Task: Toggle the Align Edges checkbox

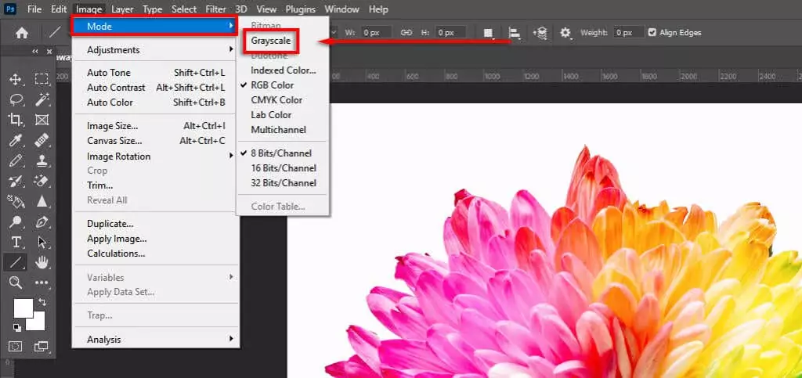Action: pos(652,33)
